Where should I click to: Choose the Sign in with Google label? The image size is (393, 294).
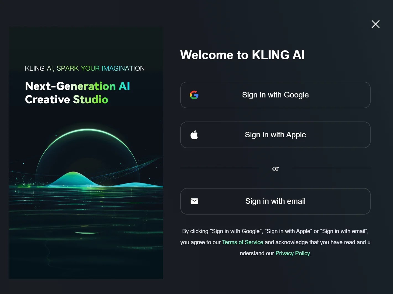275,95
